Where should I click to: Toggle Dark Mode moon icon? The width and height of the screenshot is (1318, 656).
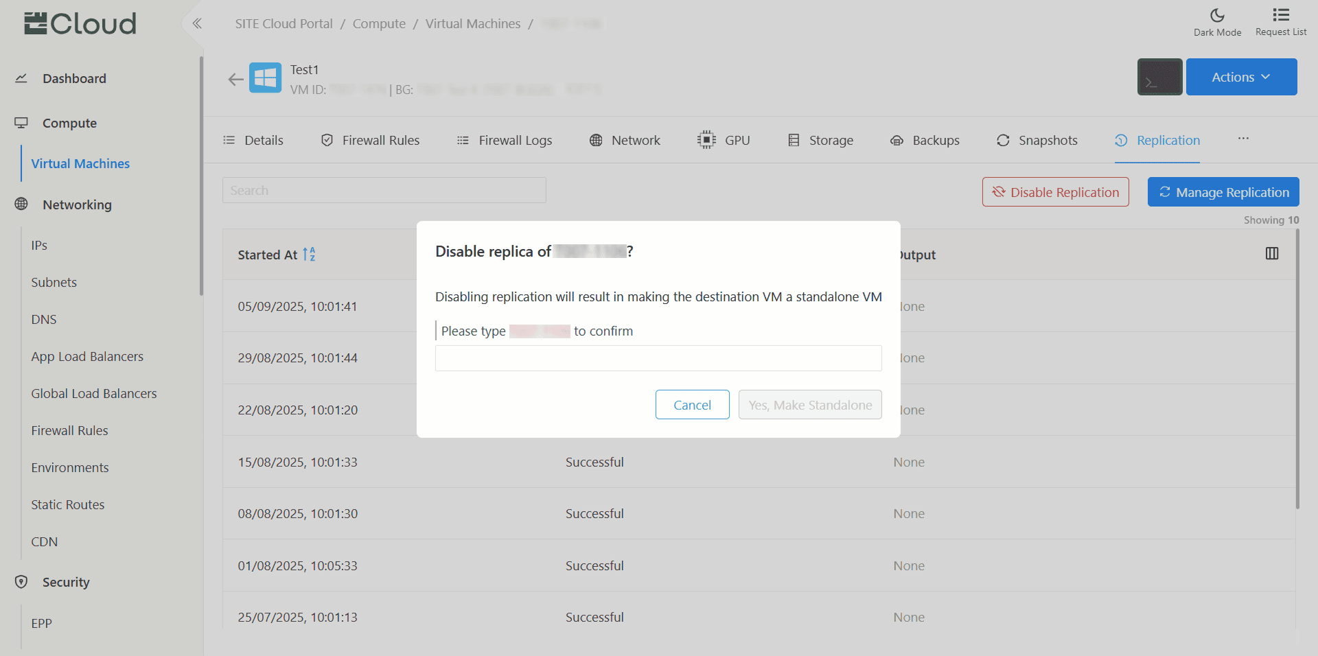point(1217,16)
